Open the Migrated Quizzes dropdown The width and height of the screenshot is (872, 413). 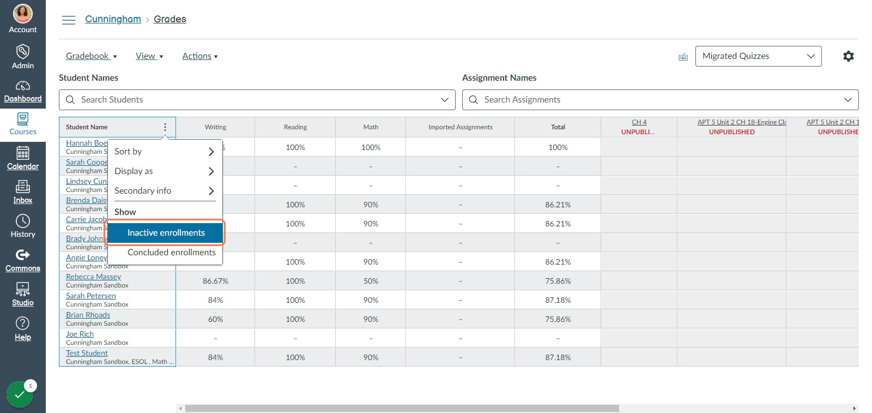pos(758,56)
